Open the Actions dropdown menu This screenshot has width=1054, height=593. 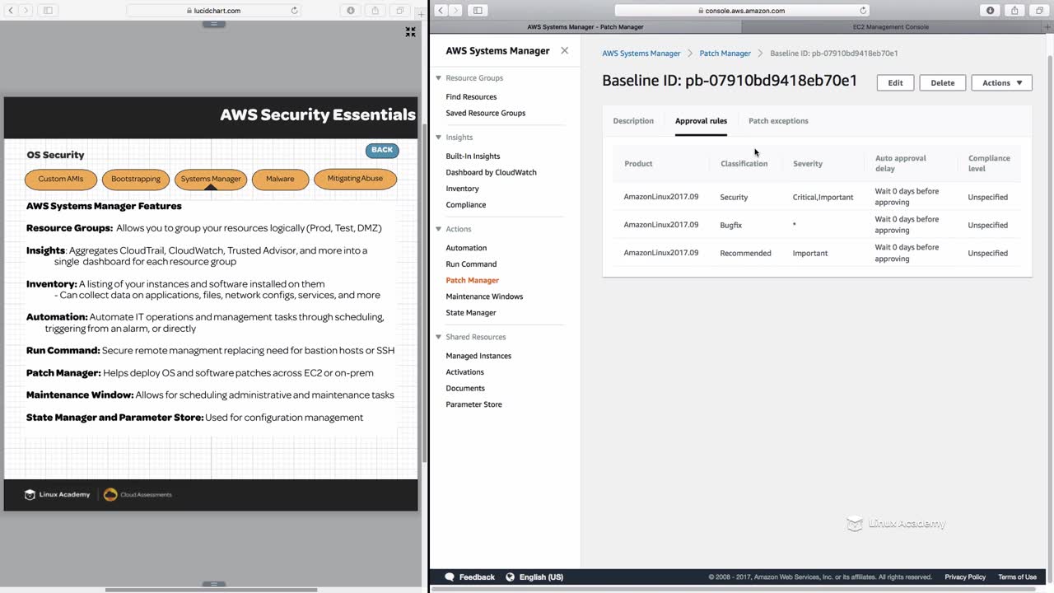tap(1001, 82)
